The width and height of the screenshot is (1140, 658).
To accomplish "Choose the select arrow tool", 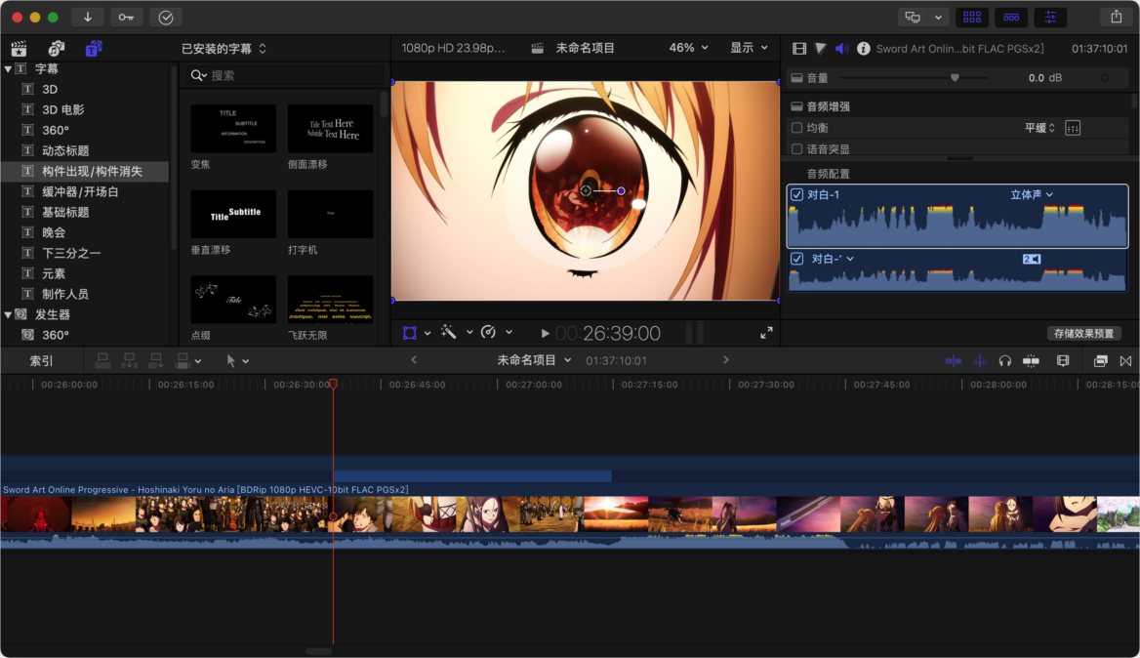I will (230, 360).
